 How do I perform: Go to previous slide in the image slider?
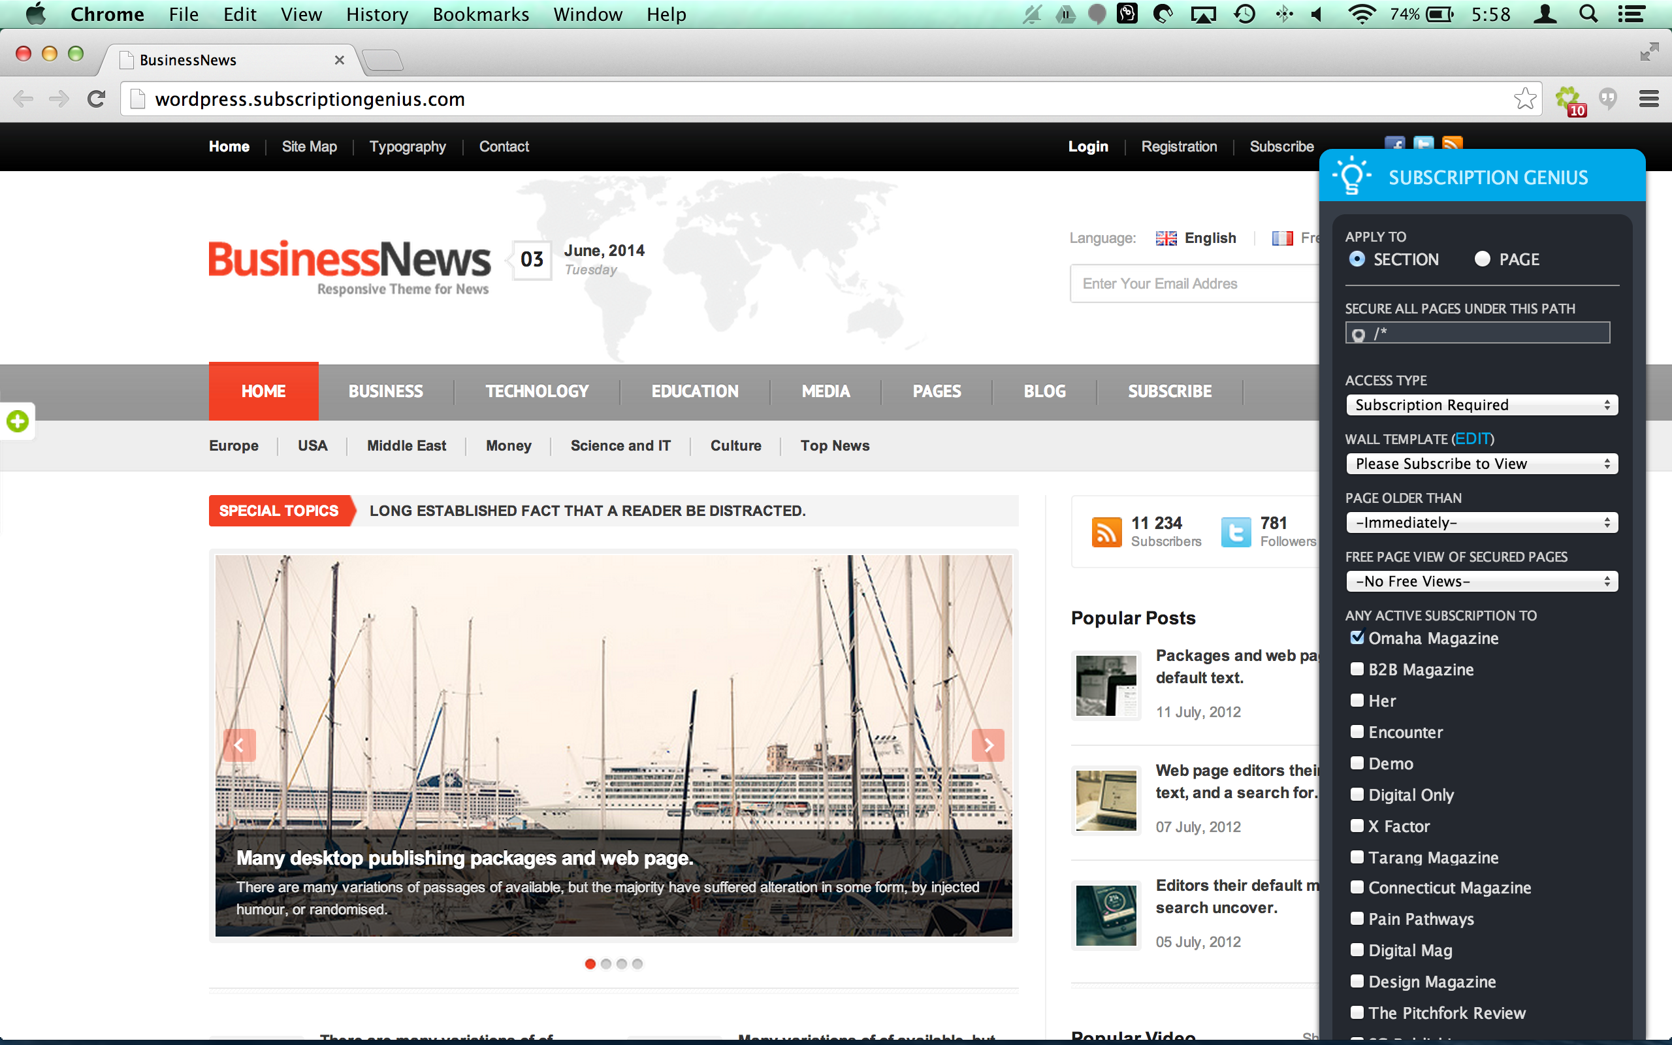point(239,745)
